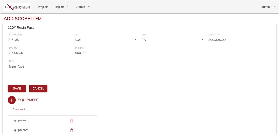Delete Equipment4 with its trash icon

[72, 130]
